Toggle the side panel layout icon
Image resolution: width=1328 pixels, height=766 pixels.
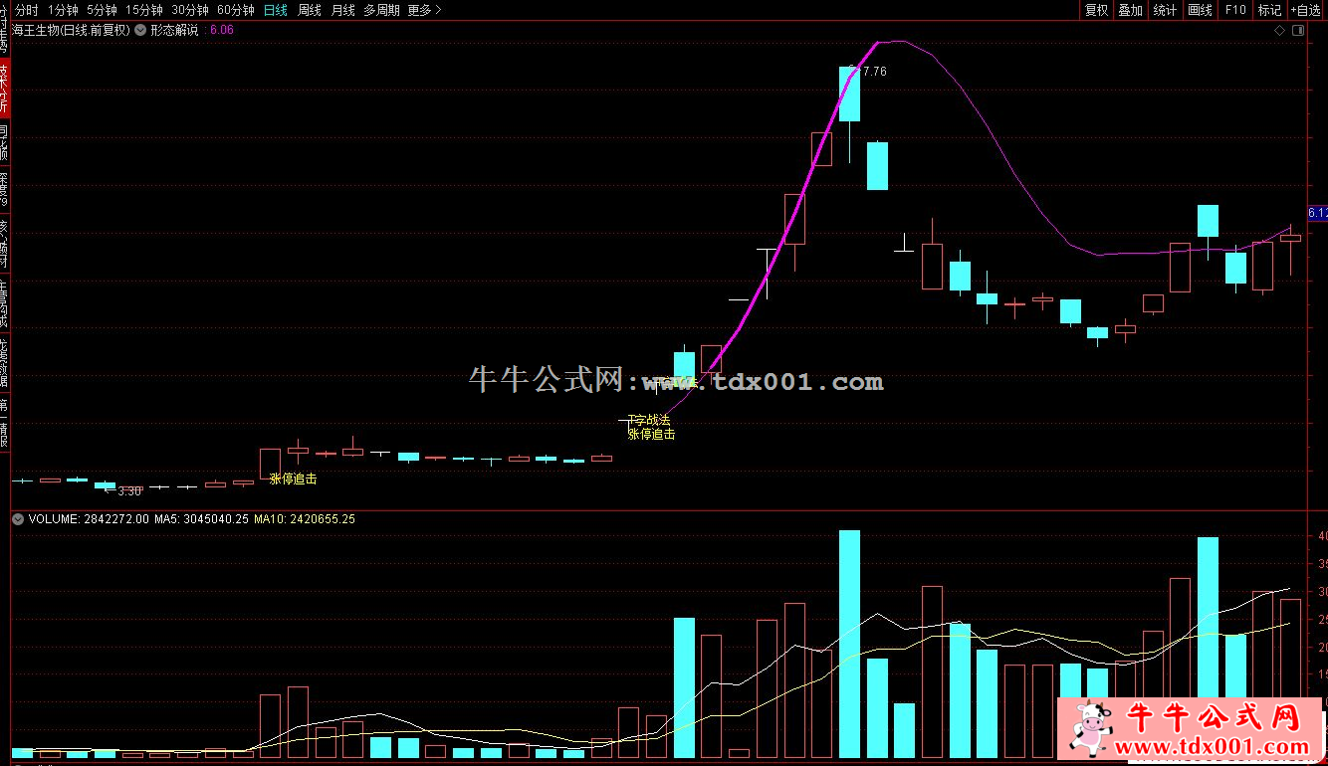[1297, 30]
